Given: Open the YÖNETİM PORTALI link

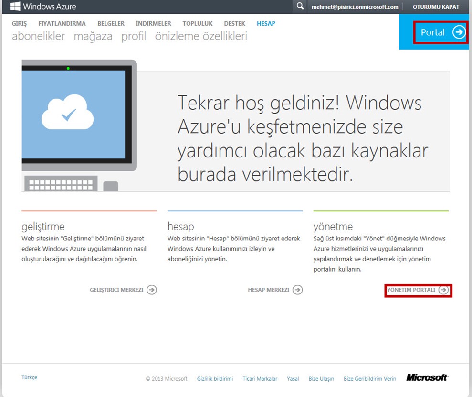Looking at the screenshot, I should click(x=411, y=290).
